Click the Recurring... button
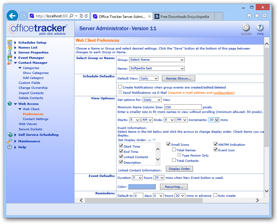The image size is (278, 224). (174, 187)
